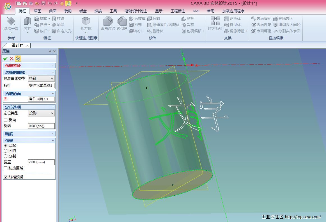The width and height of the screenshot is (326, 222).
Task: Select the 圆角过渡 fillet tool
Action: (108, 22)
